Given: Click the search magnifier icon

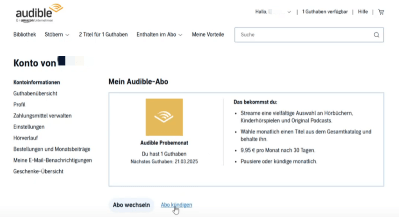Looking at the screenshot, I should click(376, 35).
